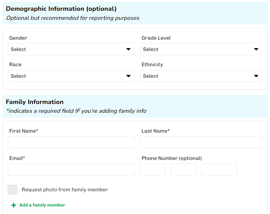The width and height of the screenshot is (270, 214).
Task: Click the 'Add a family member' link
Action: 42,205
